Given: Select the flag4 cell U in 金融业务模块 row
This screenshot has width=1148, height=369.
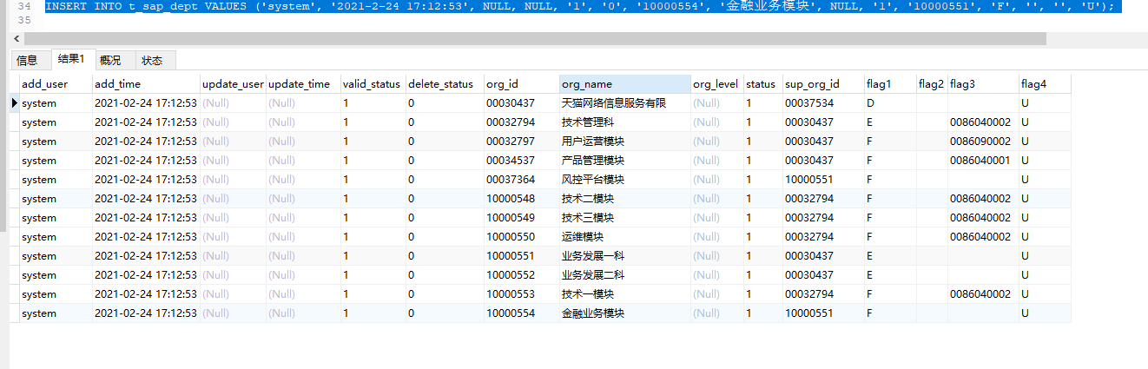Looking at the screenshot, I should click(x=1045, y=313).
